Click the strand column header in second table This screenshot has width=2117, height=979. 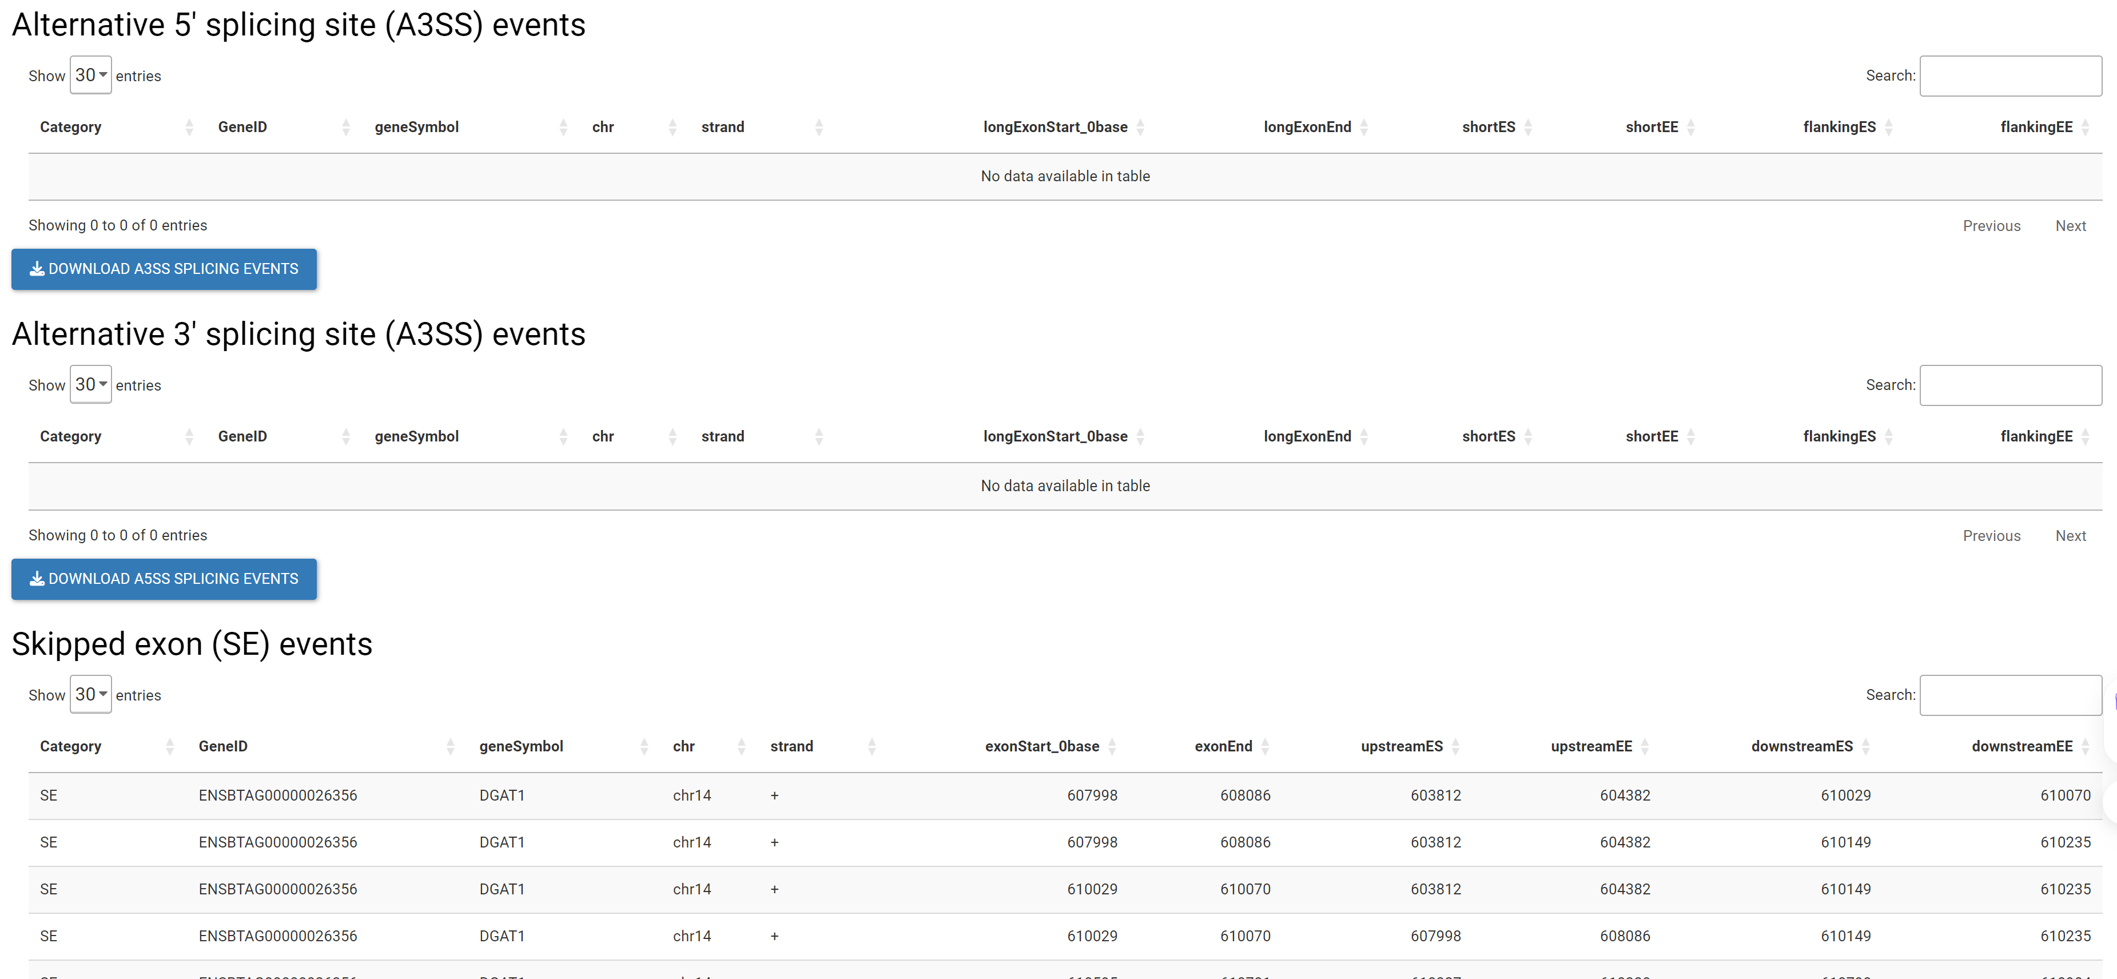722,436
